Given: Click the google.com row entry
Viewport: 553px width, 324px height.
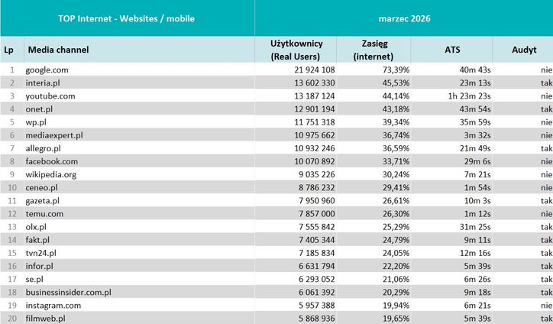Looking at the screenshot, I should 47,70.
